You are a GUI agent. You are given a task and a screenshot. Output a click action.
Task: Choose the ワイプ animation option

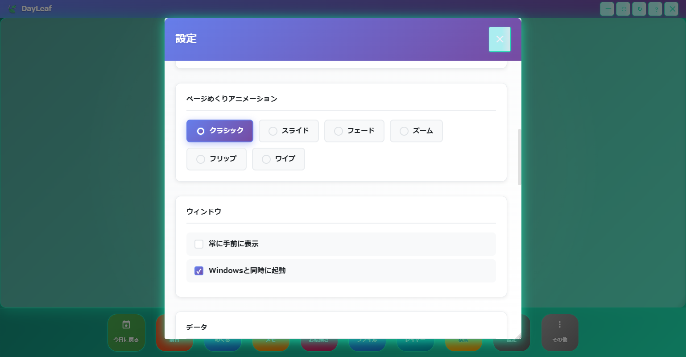pos(278,159)
